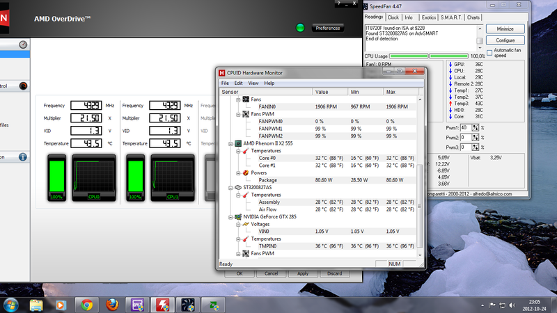The image size is (557, 313).
Task: Open the gauge icon in OverDrive sidebar
Action: tap(23, 45)
